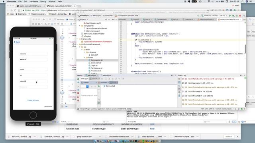The width and height of the screenshot is (255, 143).
Task: Open Xcode's issue navigator warning icon
Action: click(x=45, y=24)
